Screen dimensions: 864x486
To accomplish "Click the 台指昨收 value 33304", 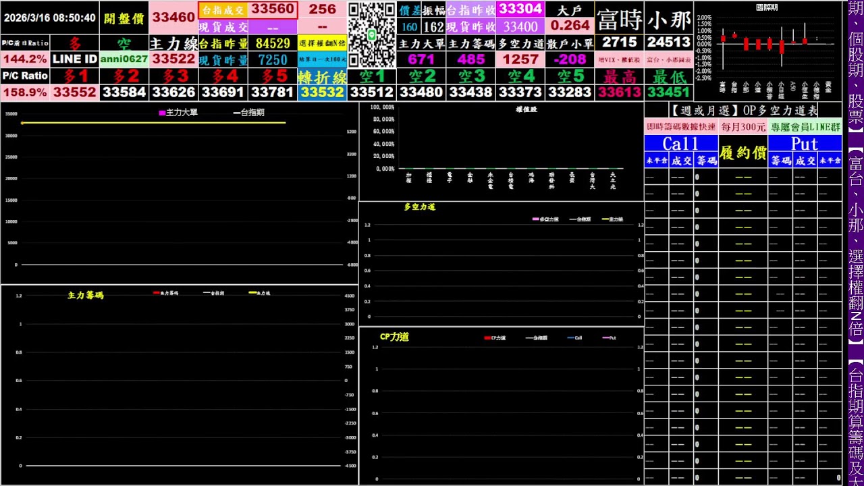I will [x=520, y=9].
